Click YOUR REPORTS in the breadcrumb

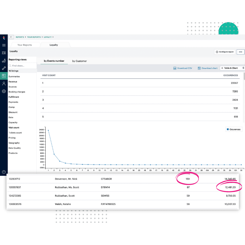pos(34,37)
